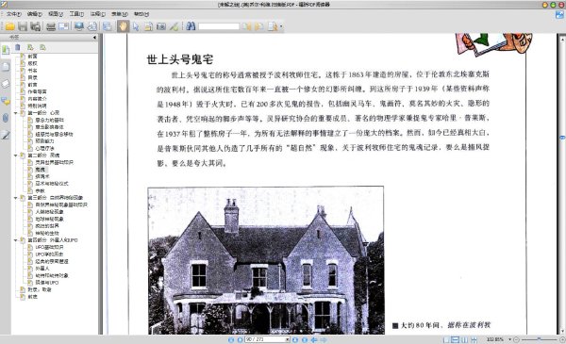Collapse the bookmarks panel with arrow
566x344 pixels.
94,37
